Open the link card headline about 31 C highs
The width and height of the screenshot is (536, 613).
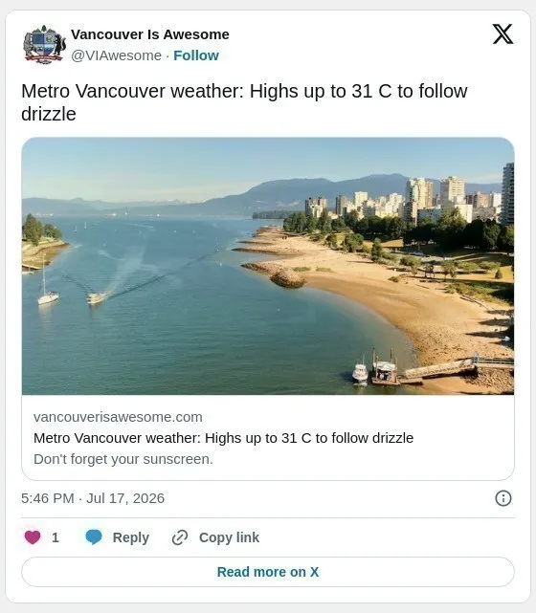[223, 438]
